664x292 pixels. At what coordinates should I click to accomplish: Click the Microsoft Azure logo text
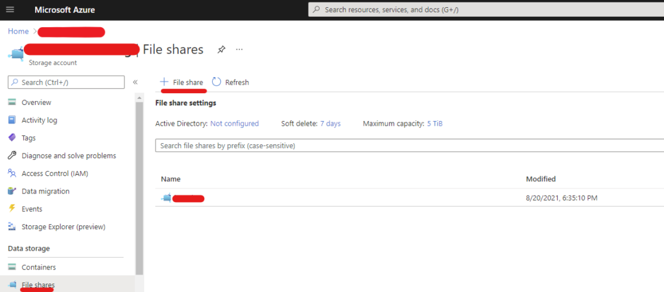65,10
